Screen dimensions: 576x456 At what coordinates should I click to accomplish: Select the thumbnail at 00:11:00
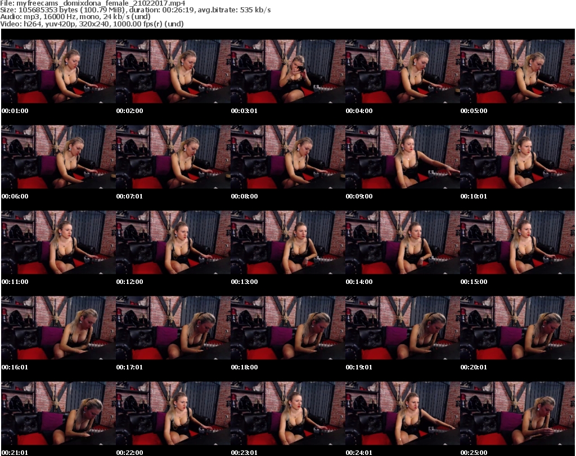[58, 243]
